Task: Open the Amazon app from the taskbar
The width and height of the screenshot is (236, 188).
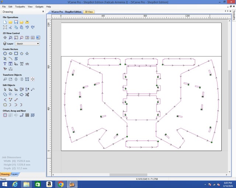Action: pos(49,184)
